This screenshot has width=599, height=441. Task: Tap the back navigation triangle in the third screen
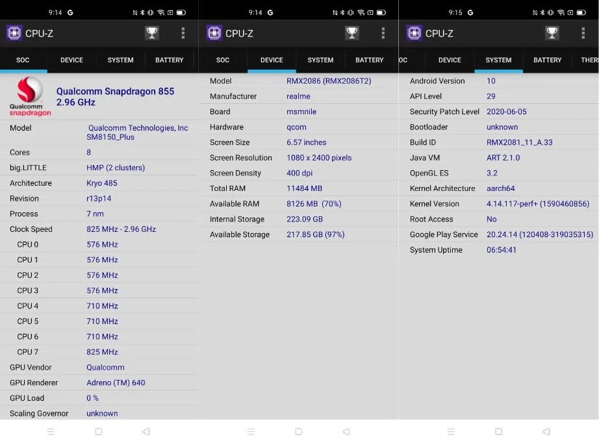[x=546, y=431]
